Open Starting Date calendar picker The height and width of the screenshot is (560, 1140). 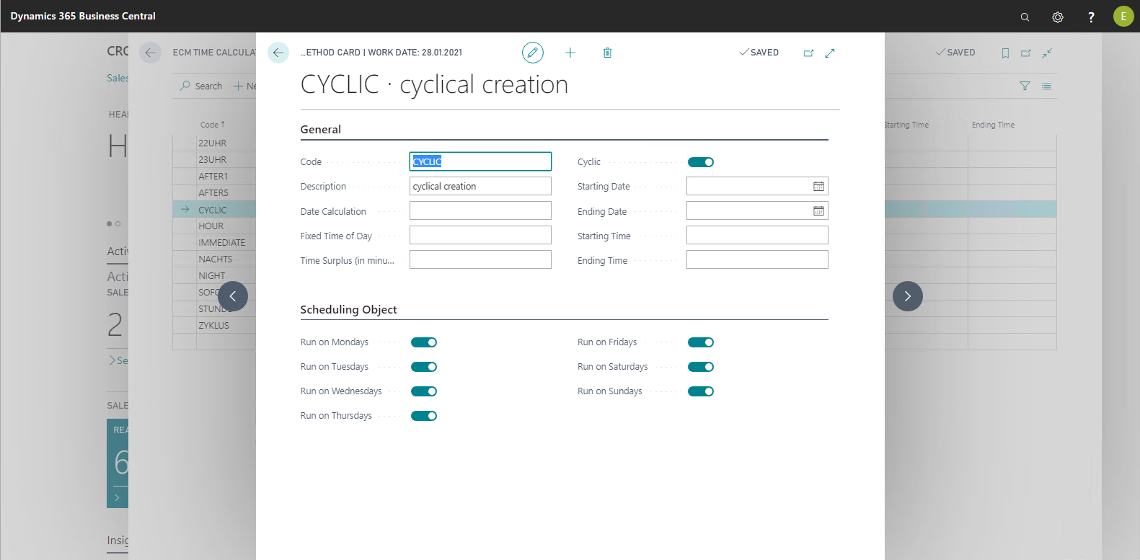point(818,187)
